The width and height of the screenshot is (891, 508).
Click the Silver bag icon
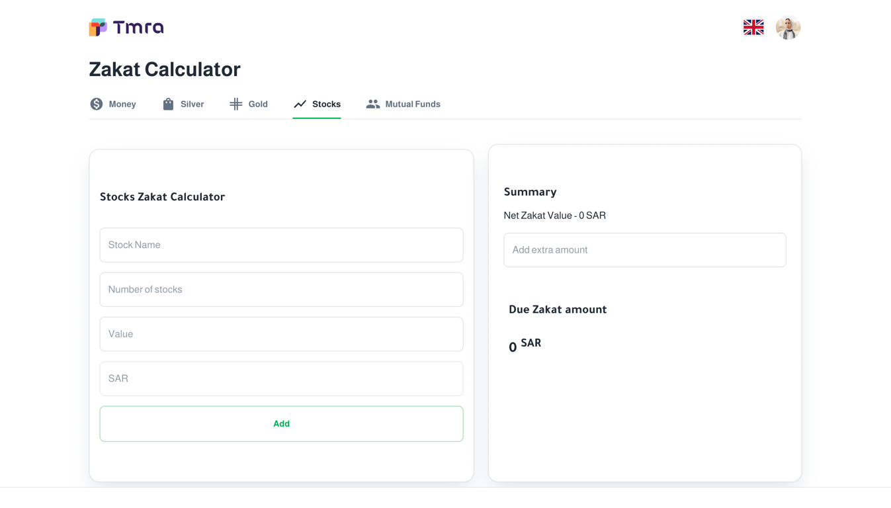click(x=168, y=104)
